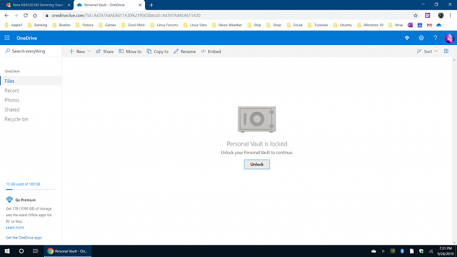
Task: Open the taskbar clock and date
Action: point(445,251)
